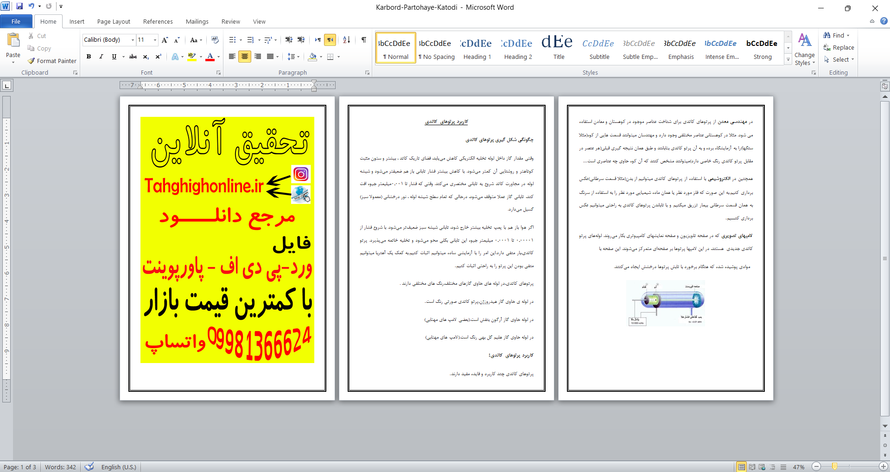This screenshot has width=890, height=472.
Task: Open the Find dropdown arrow
Action: click(x=848, y=36)
